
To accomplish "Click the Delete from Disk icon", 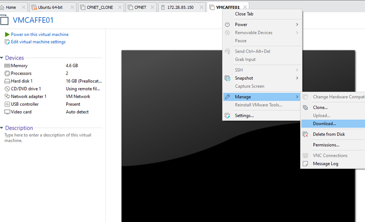I will tap(305, 134).
